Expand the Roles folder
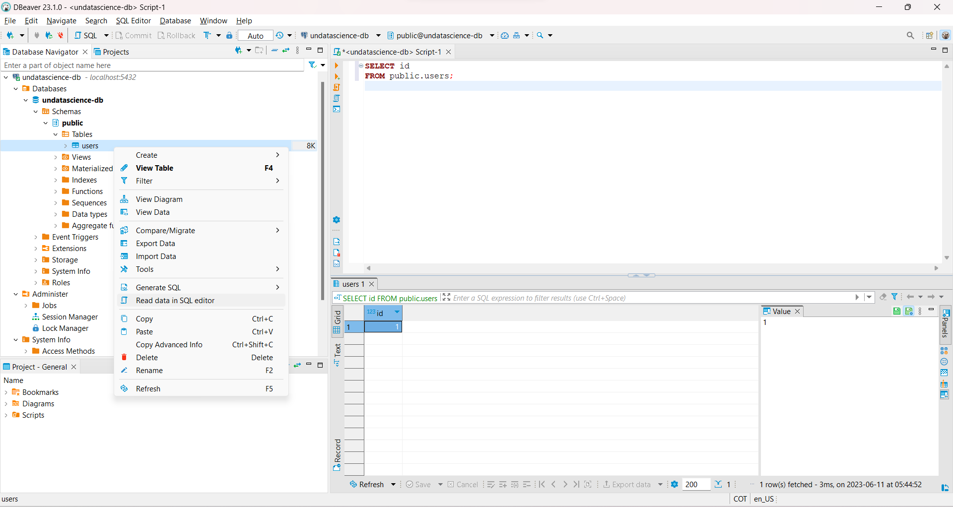Image resolution: width=953 pixels, height=507 pixels. pos(36,283)
